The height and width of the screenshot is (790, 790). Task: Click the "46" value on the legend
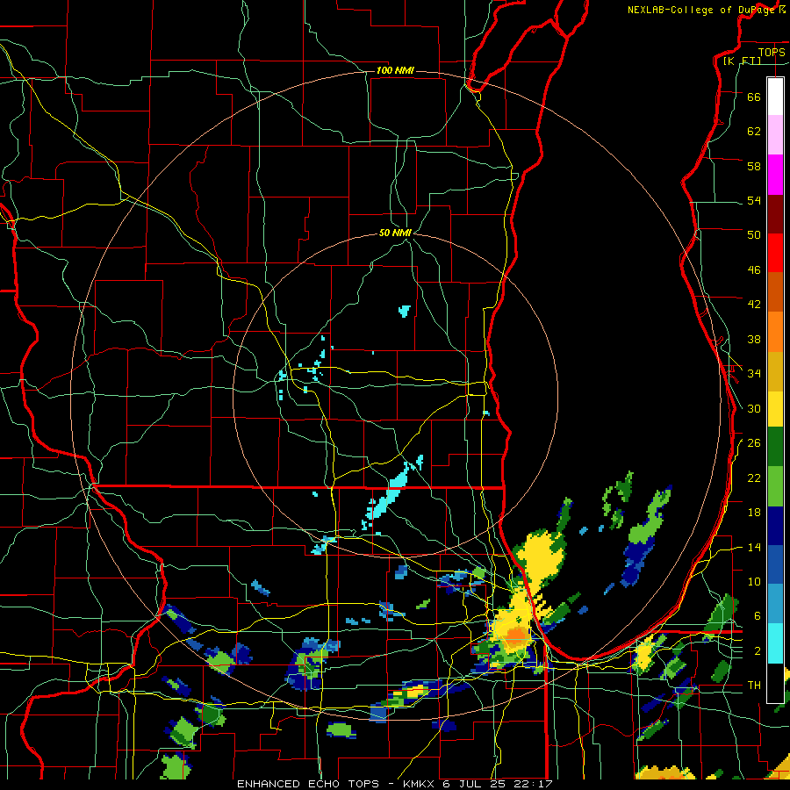(x=754, y=270)
